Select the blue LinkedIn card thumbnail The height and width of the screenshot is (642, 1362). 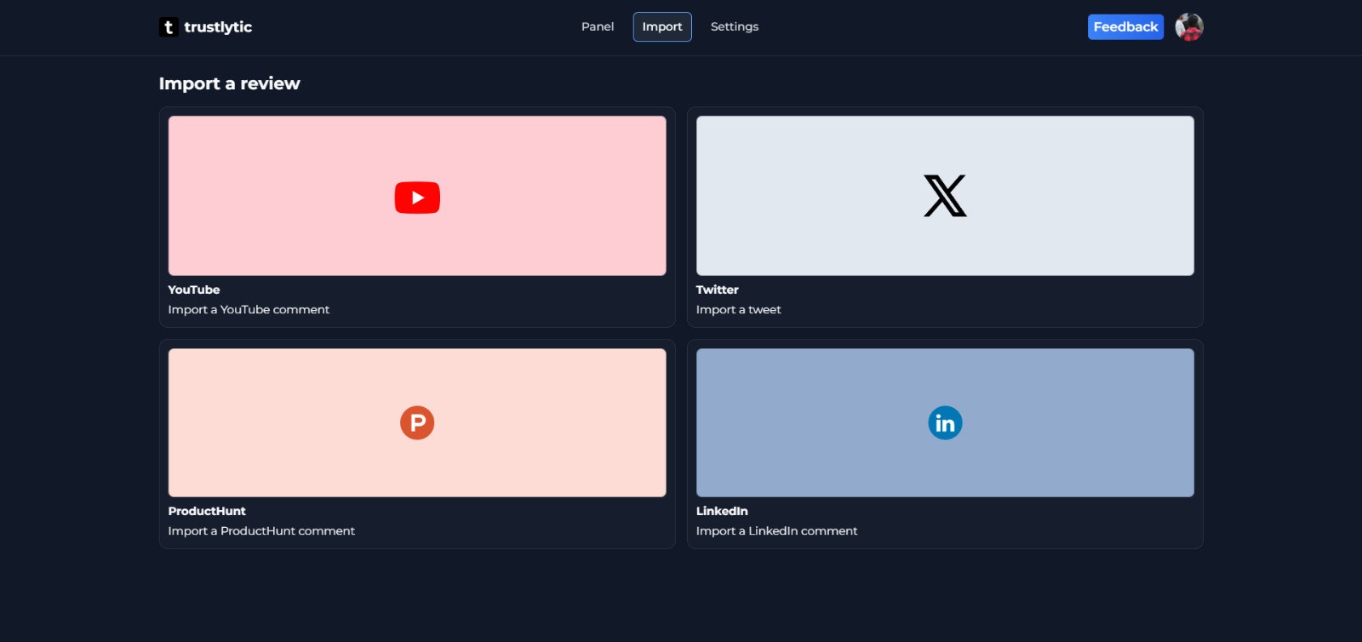pos(945,422)
